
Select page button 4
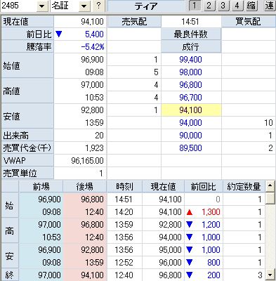(x=237, y=6)
